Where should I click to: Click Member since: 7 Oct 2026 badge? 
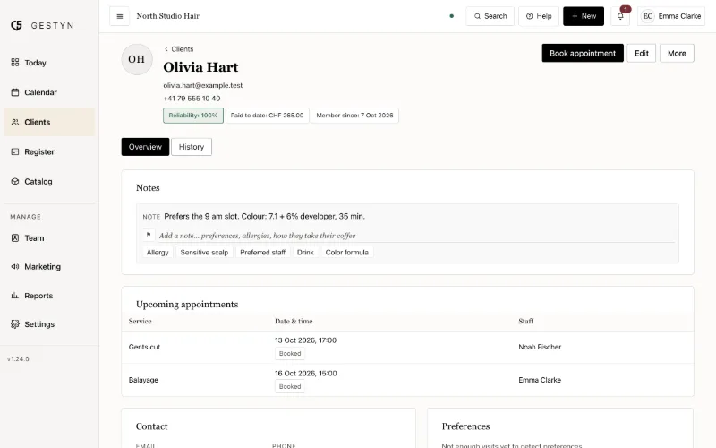coord(354,116)
